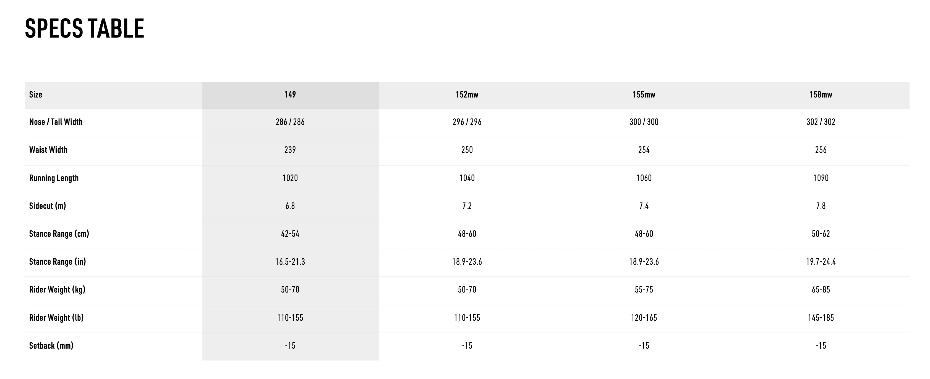Click the 1090 running length value
The image size is (930, 379).
point(821,178)
